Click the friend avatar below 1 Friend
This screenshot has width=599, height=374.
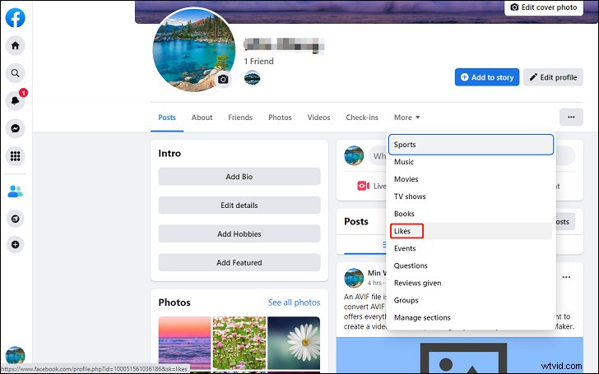pos(252,78)
